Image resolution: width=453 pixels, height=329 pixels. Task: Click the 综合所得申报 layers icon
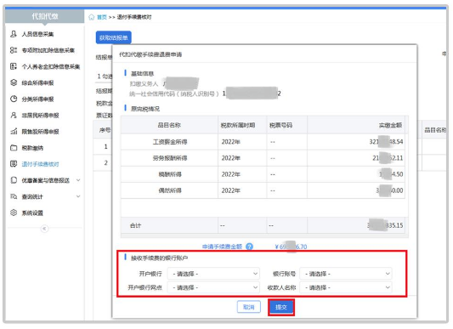tap(14, 82)
